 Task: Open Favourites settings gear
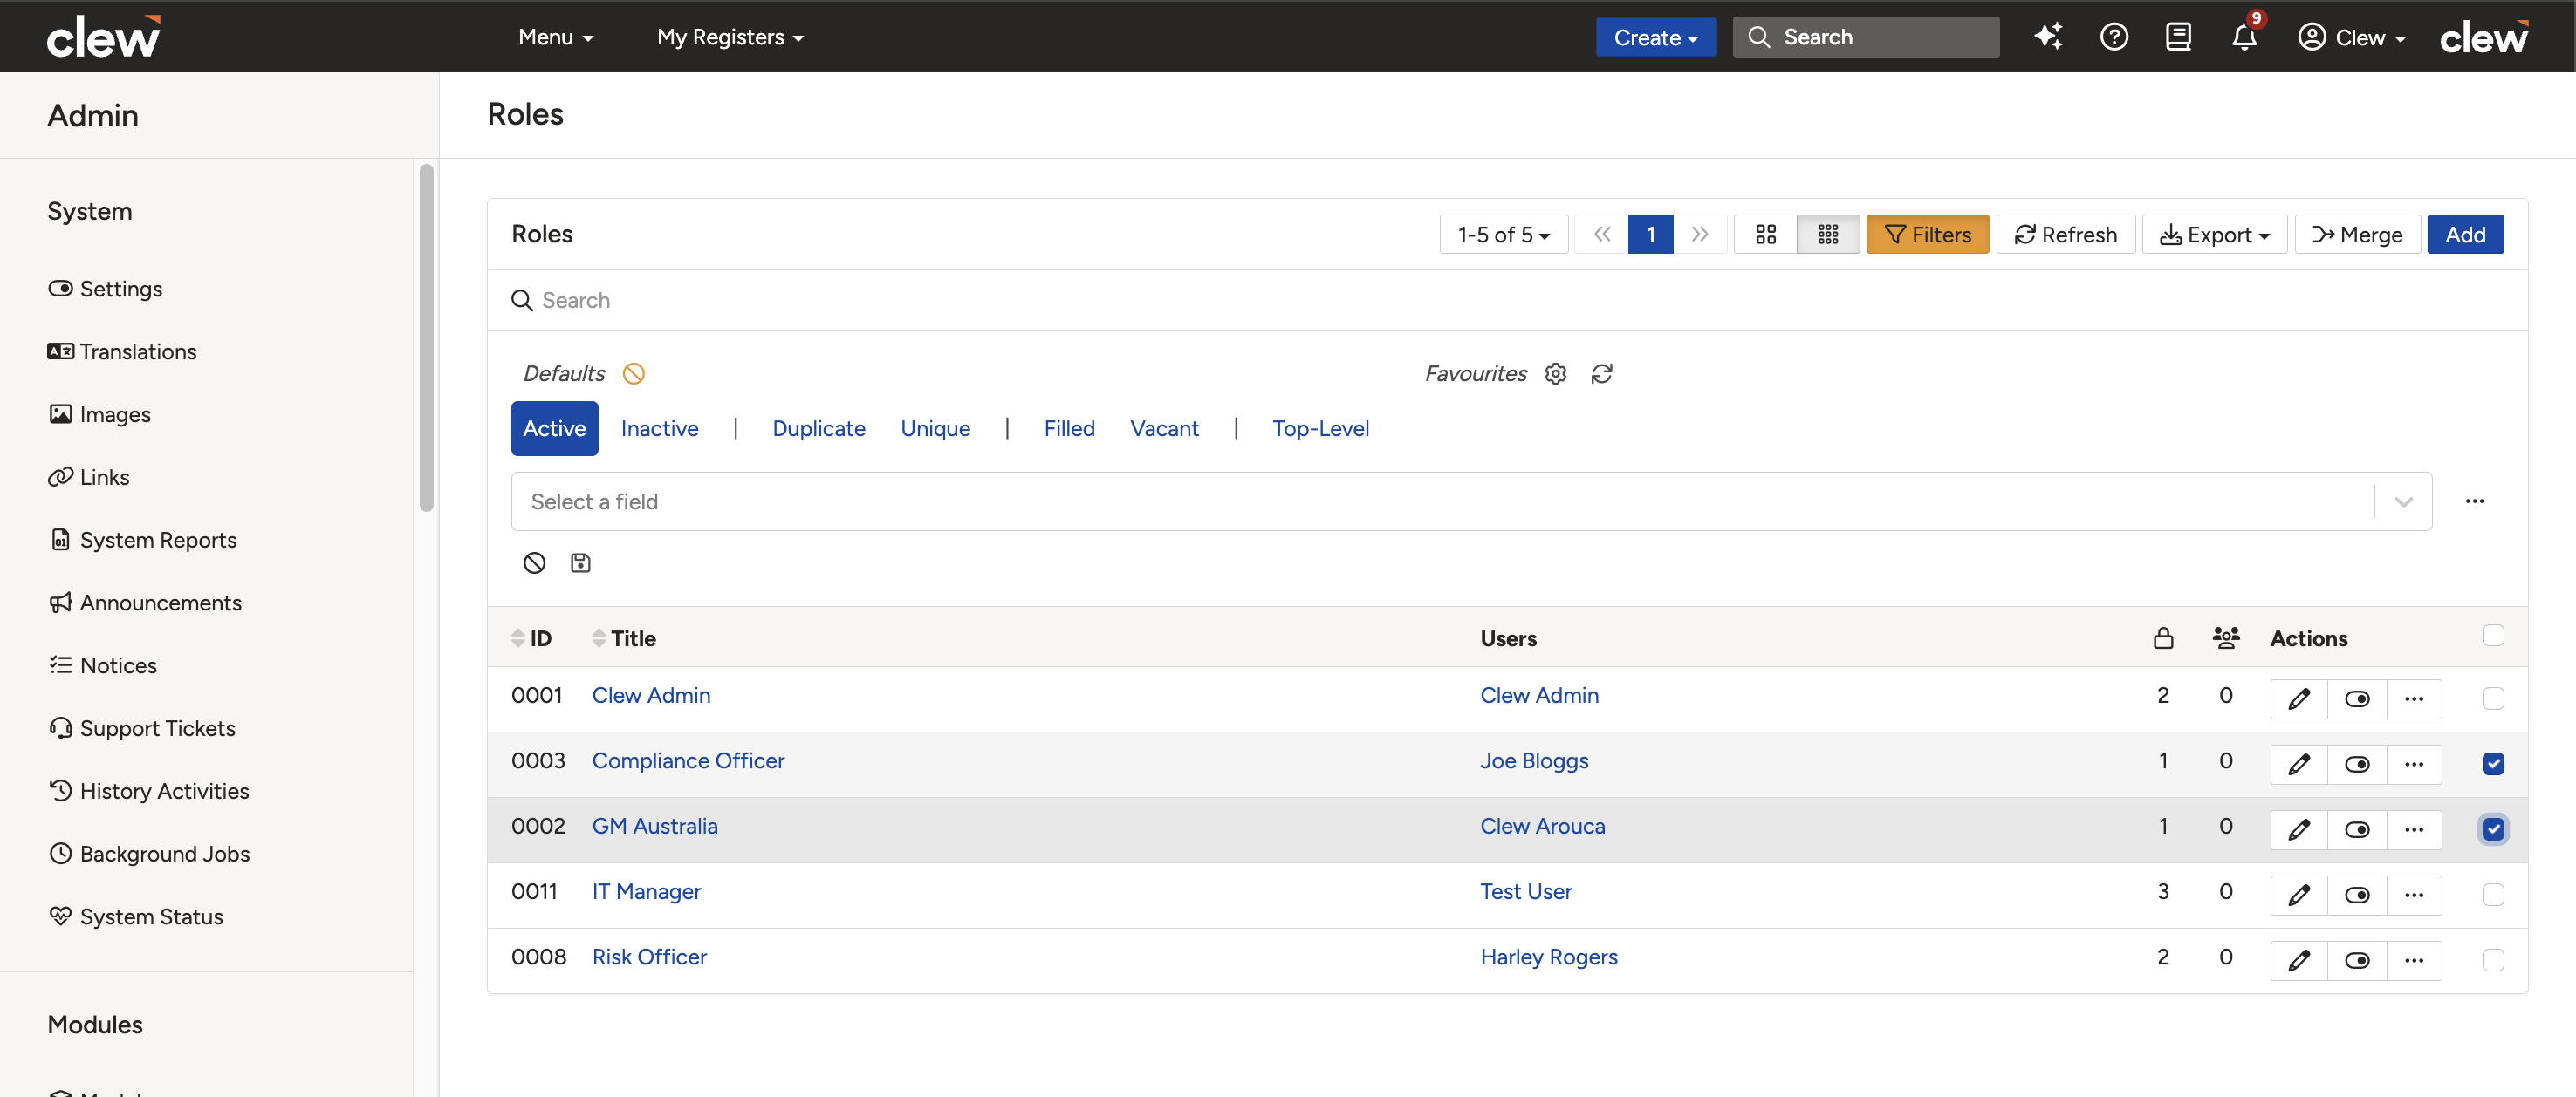pos(1555,373)
